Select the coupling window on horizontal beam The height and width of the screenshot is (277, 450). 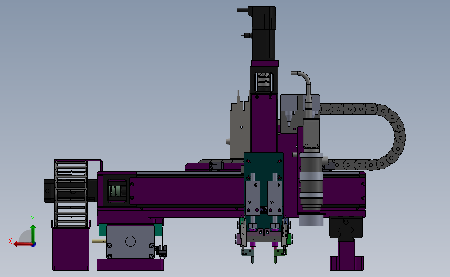coord(117,191)
